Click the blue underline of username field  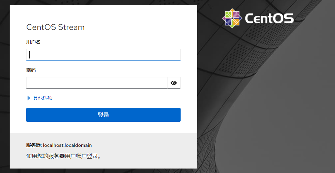[x=103, y=60]
